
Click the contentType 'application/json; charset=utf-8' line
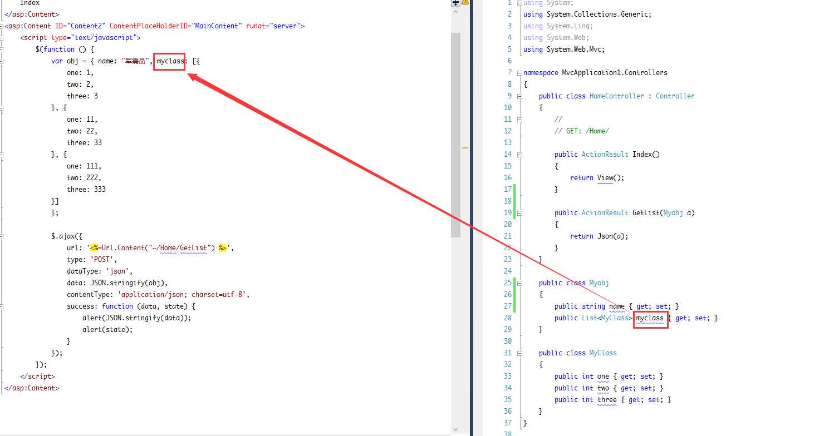coord(158,294)
